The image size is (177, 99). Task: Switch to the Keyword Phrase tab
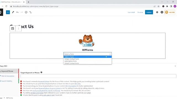[x=9, y=71]
